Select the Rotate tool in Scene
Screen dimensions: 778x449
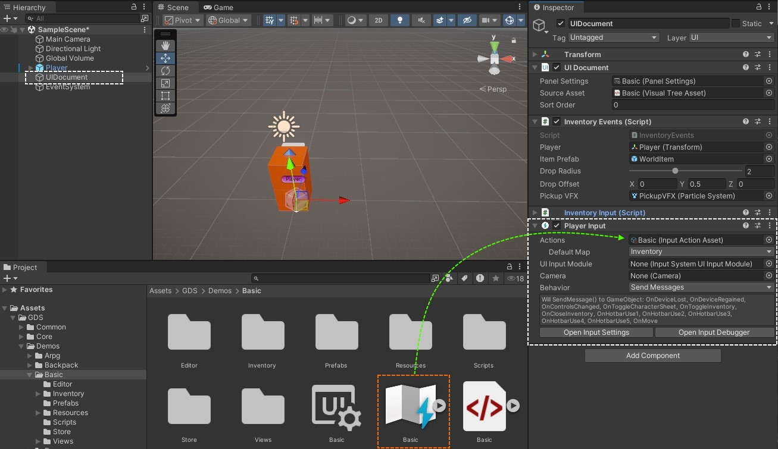tap(165, 71)
